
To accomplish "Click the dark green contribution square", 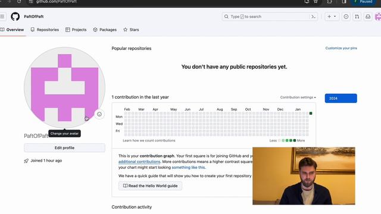I will coord(311,114).
